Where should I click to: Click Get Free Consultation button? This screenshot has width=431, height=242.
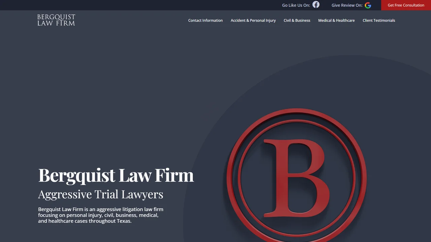406,5
